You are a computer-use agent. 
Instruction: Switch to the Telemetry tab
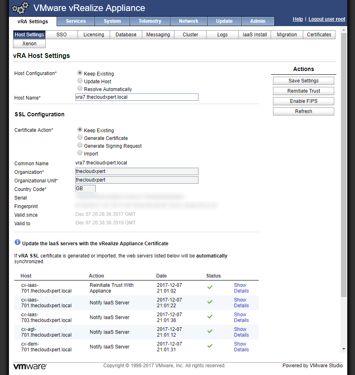click(x=150, y=21)
